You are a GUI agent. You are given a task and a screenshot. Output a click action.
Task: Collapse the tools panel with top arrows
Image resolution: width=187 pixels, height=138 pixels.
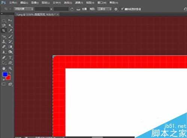click(x=2, y=14)
